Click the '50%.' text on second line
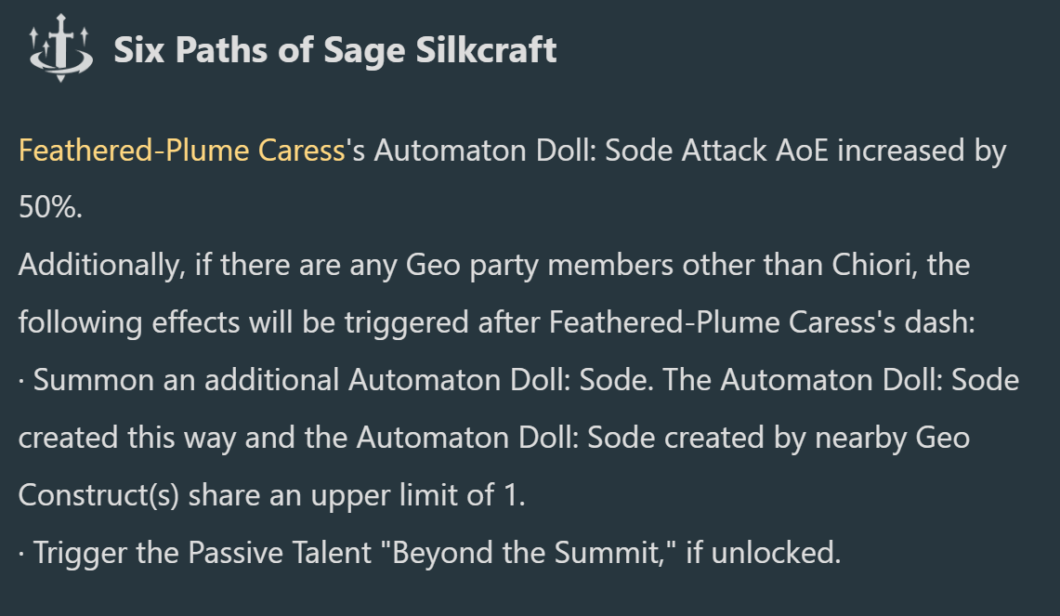 [x=51, y=207]
